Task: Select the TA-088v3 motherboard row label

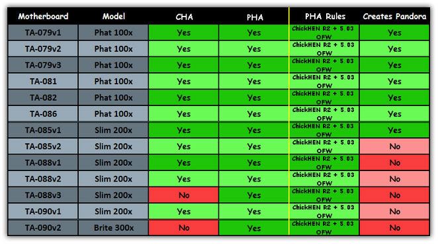Action: point(43,195)
